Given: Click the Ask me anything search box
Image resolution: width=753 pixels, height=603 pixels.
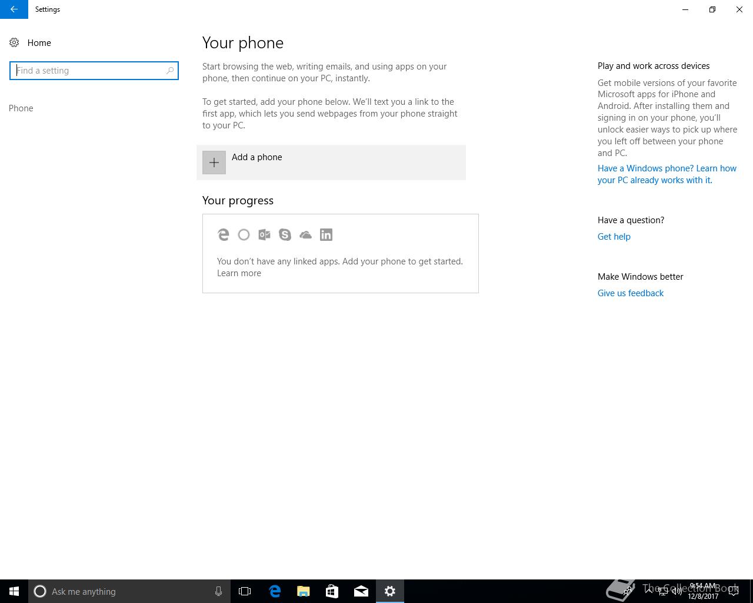Looking at the screenshot, I should tap(129, 591).
